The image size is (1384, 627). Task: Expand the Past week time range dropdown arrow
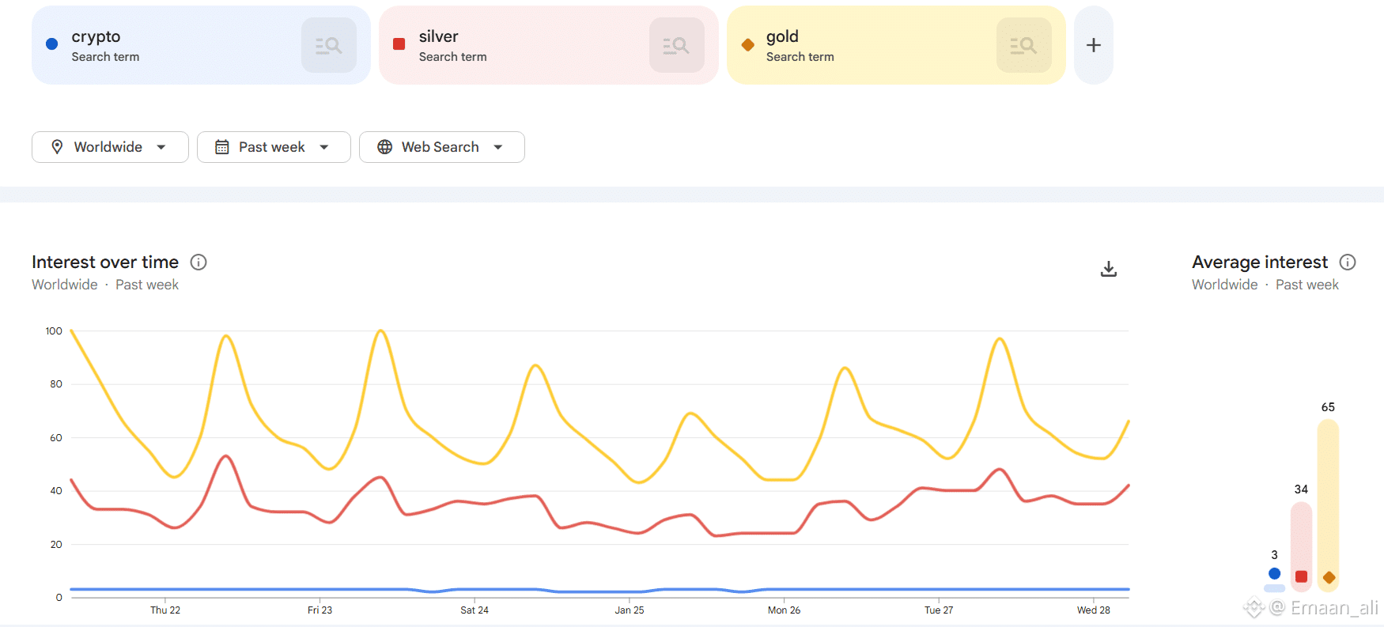tap(324, 147)
